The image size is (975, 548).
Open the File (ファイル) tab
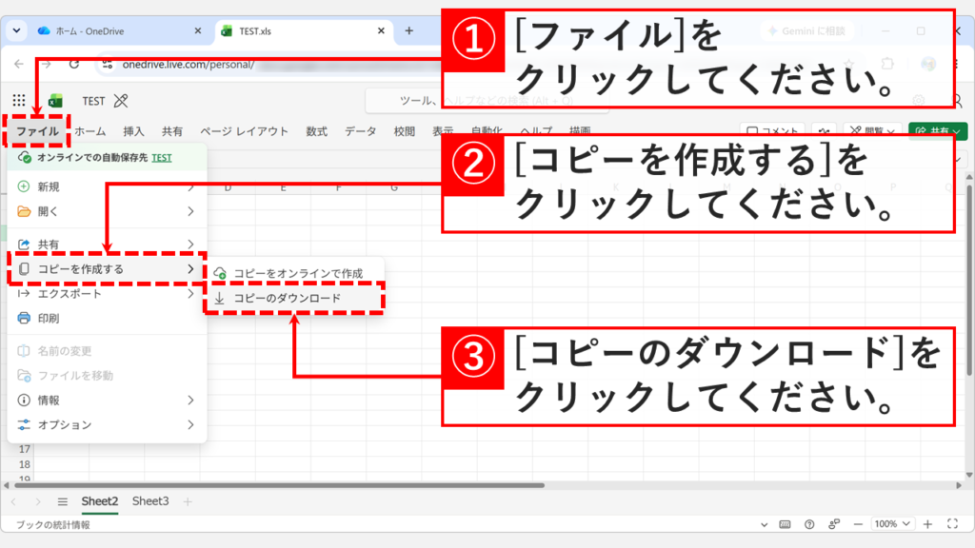coord(37,131)
